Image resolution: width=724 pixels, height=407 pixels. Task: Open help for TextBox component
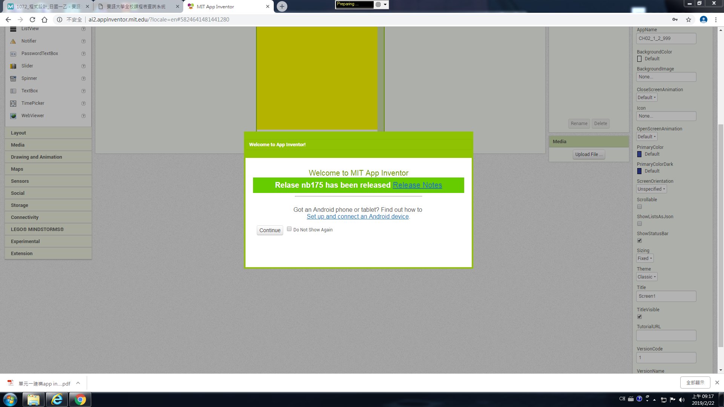click(x=84, y=91)
